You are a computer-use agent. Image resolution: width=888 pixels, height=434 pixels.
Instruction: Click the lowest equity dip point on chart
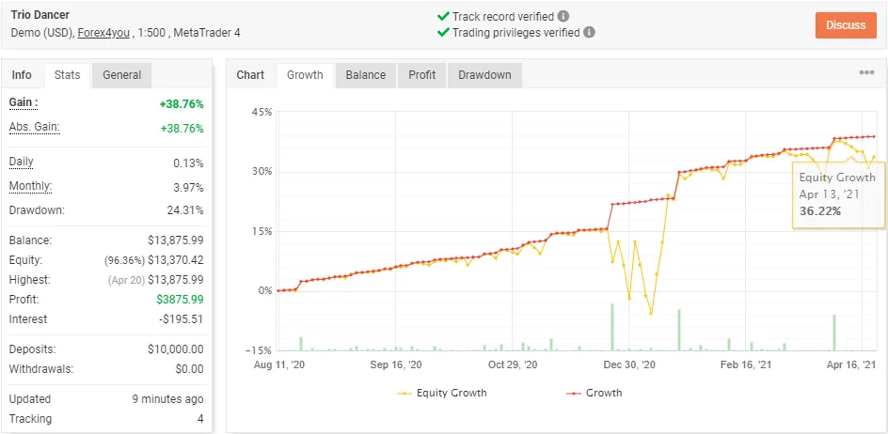pyautogui.click(x=651, y=314)
